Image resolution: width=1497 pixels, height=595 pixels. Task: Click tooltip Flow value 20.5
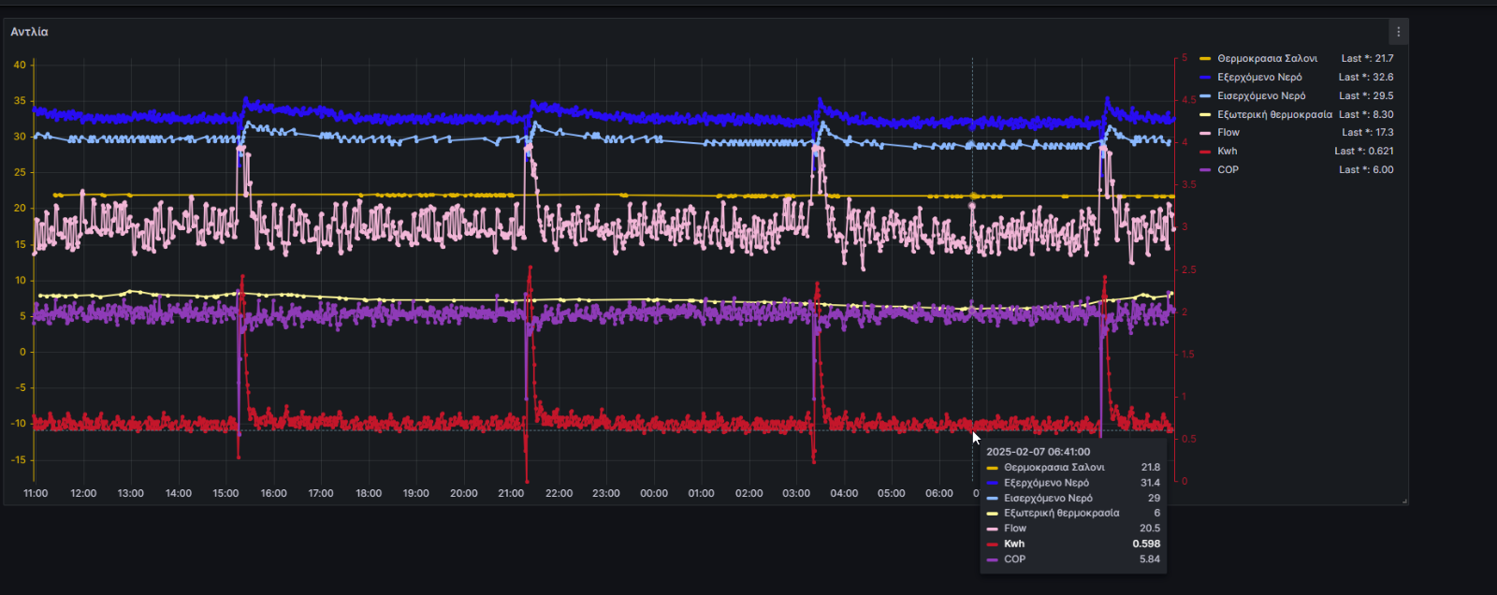(1150, 528)
